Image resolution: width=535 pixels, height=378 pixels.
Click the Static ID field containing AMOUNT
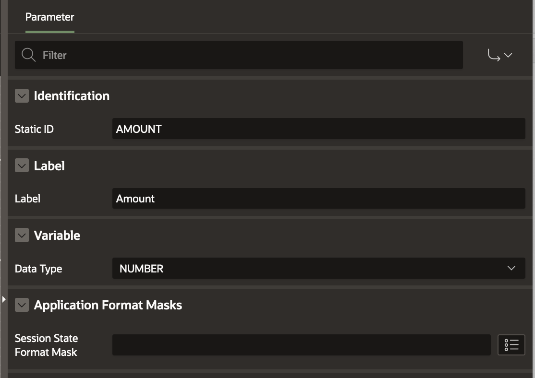pyautogui.click(x=318, y=129)
